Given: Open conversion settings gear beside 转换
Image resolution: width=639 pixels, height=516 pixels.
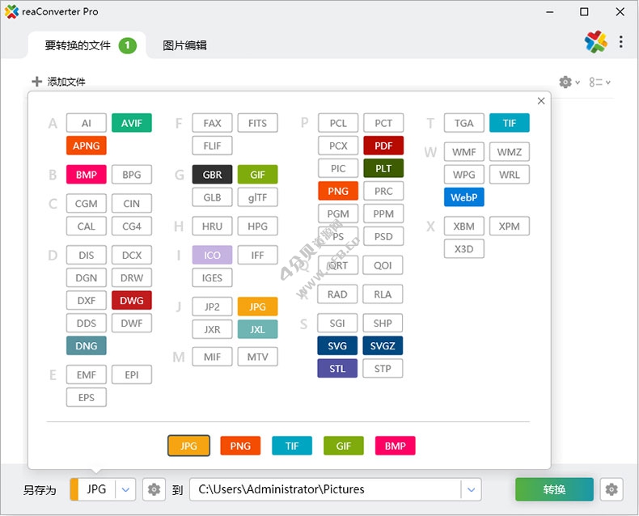Looking at the screenshot, I should [611, 489].
